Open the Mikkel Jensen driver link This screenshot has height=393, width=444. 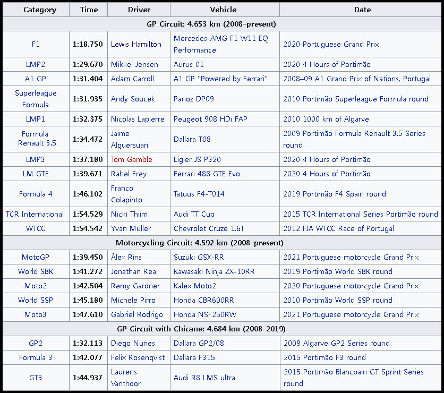pos(134,64)
